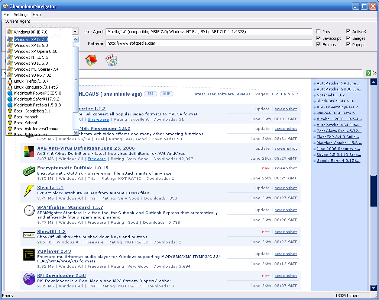
Task: Click the RM Downloader purple icon
Action: point(29,279)
